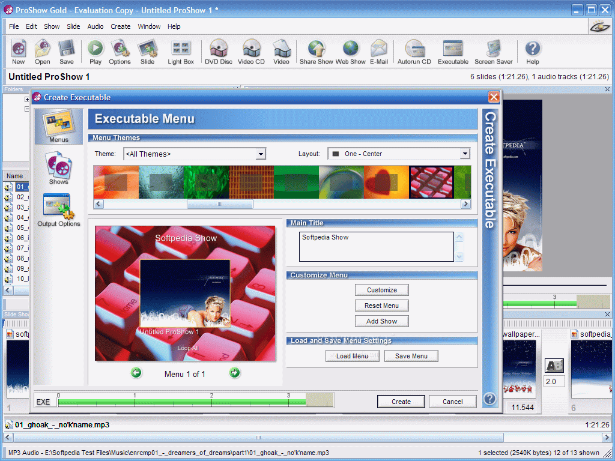
Task: Select the red keyboard theme thumbnail
Action: pyautogui.click(x=431, y=182)
